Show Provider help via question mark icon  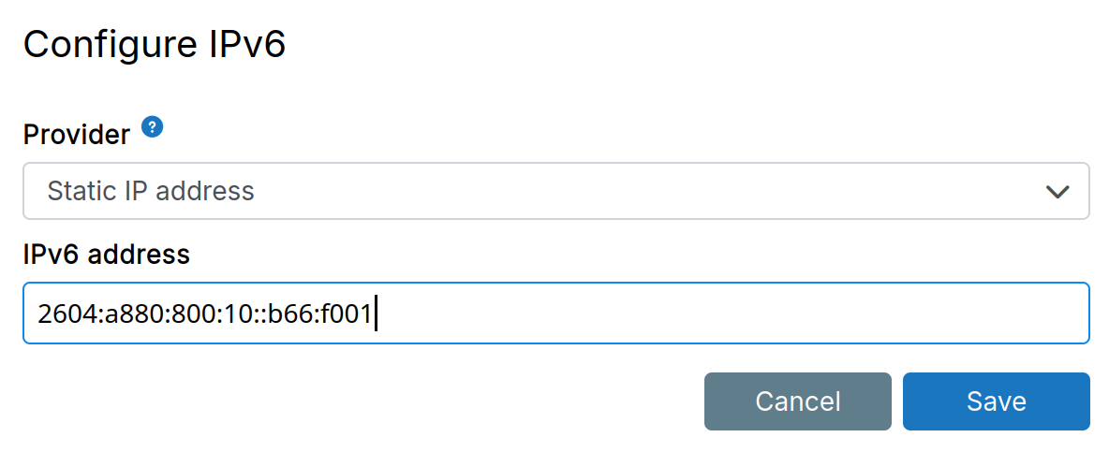(153, 127)
